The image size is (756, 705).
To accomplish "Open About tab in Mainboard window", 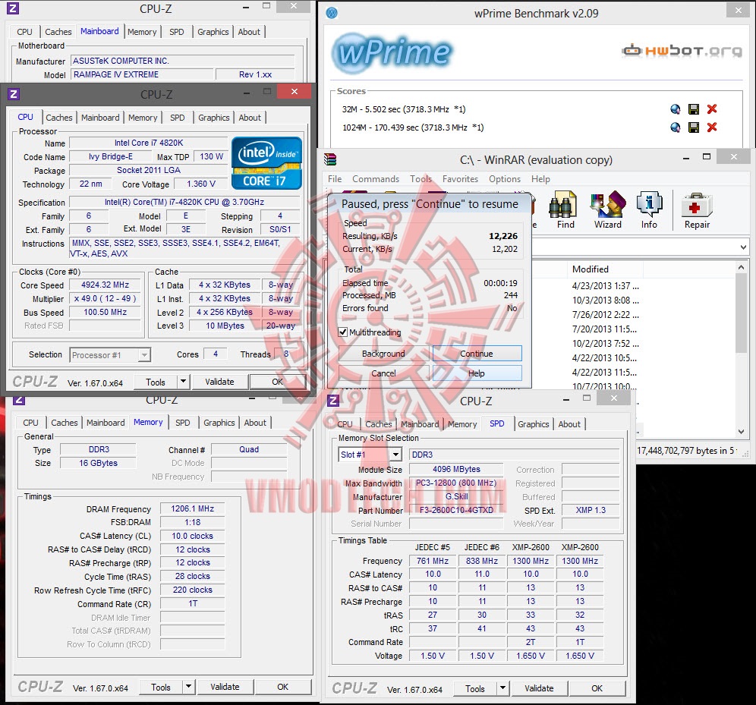I will pos(249,32).
